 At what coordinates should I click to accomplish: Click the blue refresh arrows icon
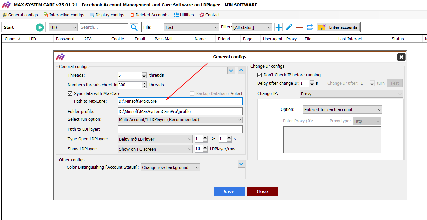310,27
